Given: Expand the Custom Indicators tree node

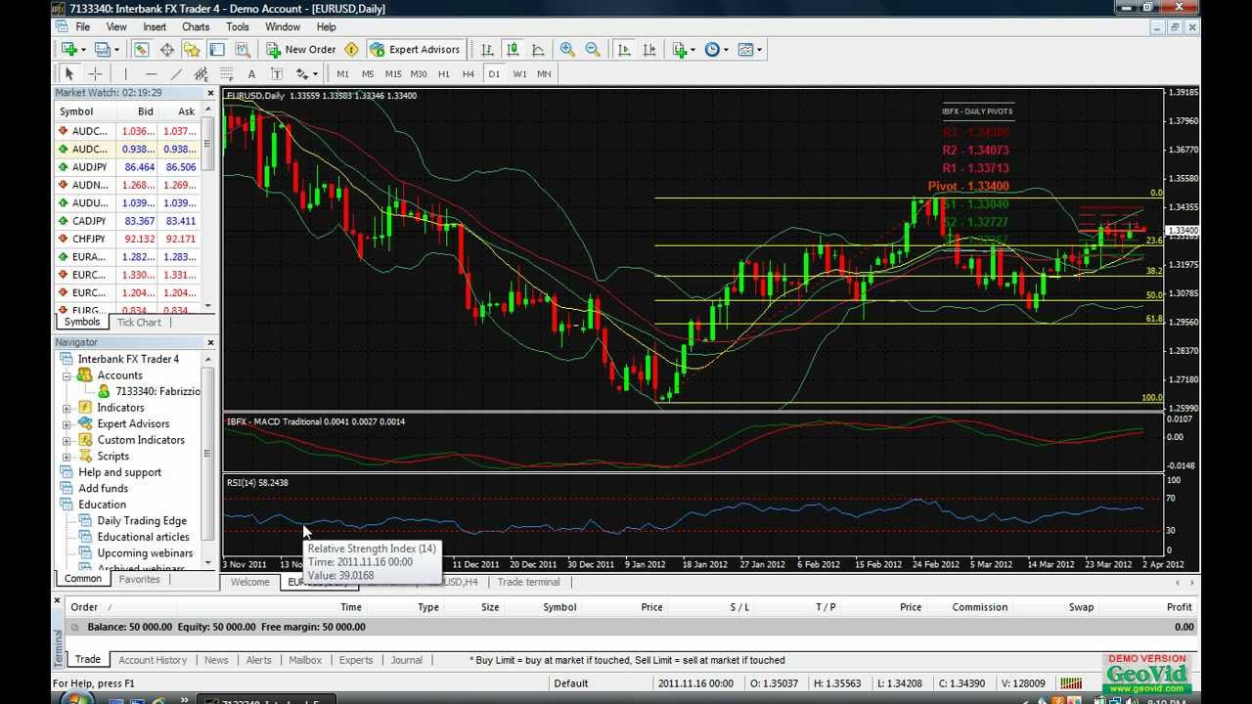Looking at the screenshot, I should pos(67,440).
